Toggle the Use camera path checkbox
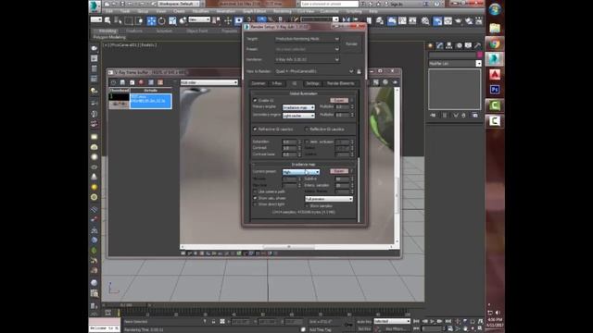Screen dimensions: 593x333 pyautogui.click(x=255, y=191)
